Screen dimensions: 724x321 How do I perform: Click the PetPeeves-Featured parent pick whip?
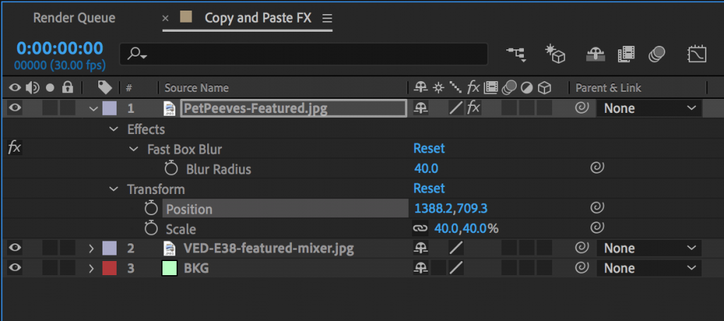(x=582, y=108)
